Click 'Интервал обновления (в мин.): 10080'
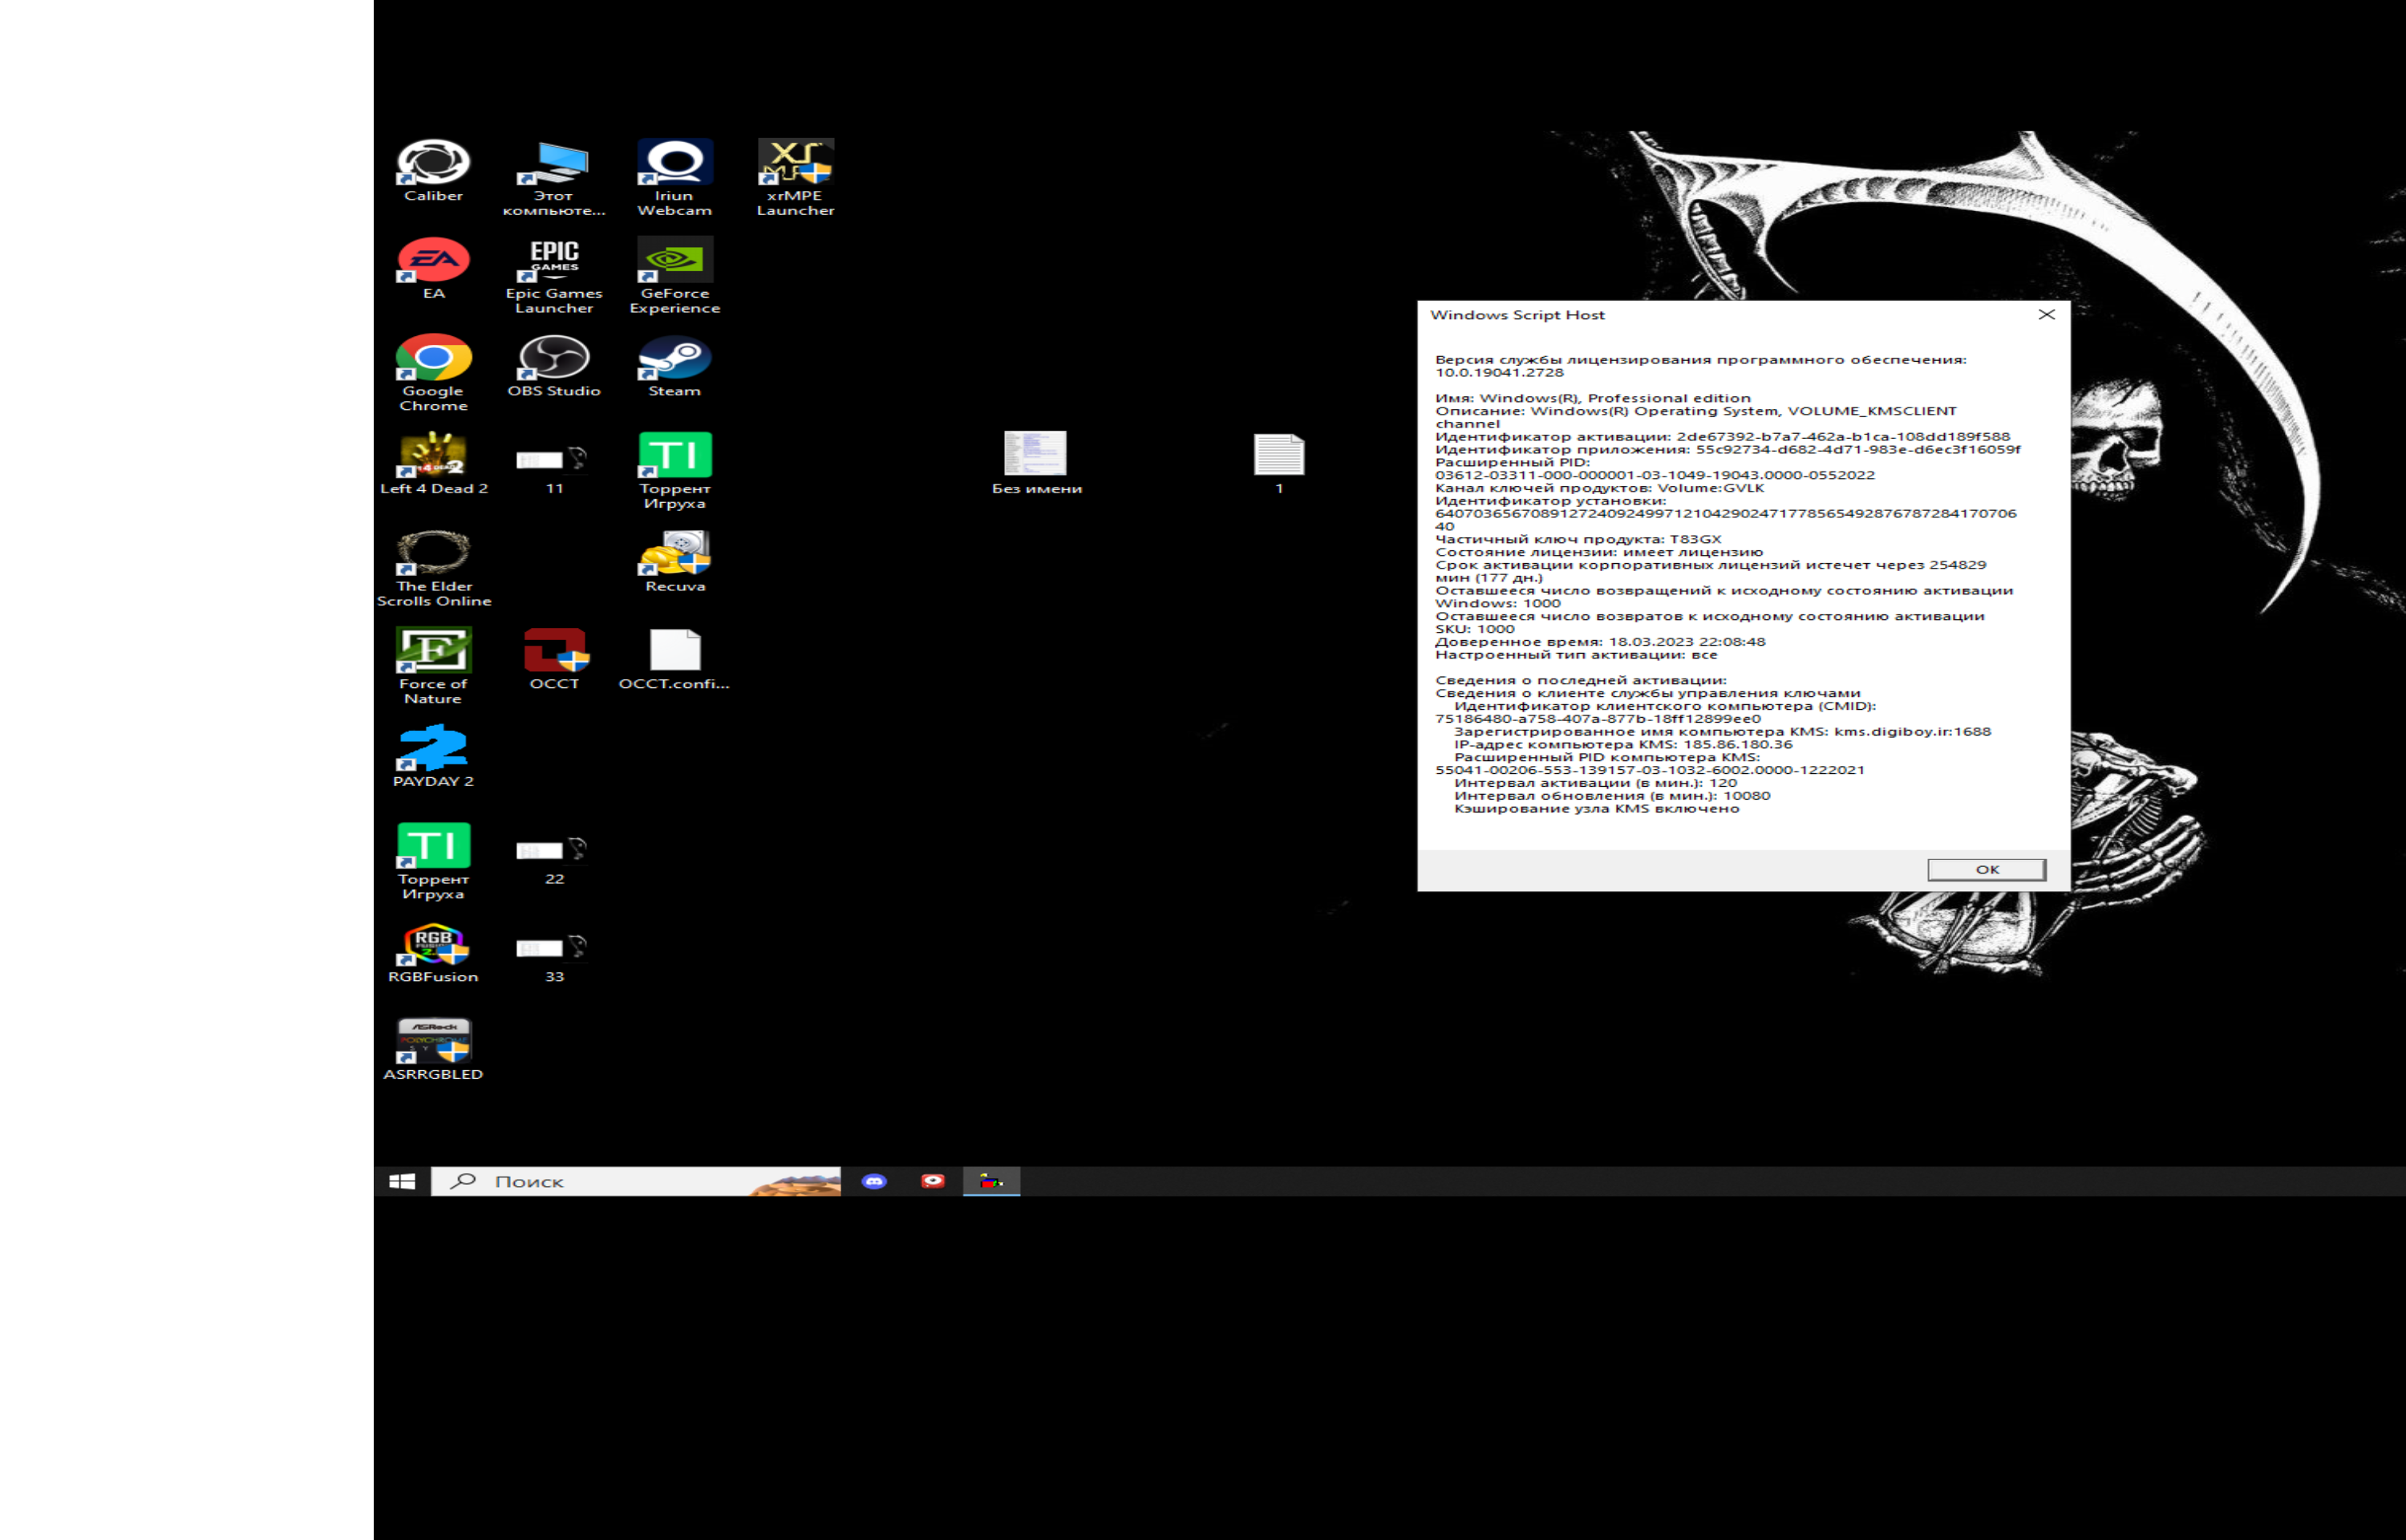The image size is (2406, 1540). coord(1611,796)
